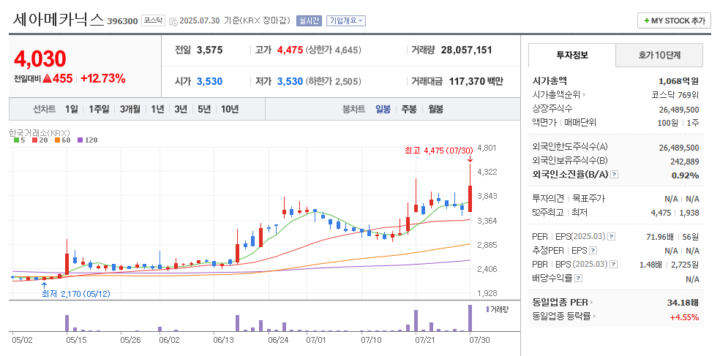Click the arrow icon beside 시가총액순위

(x=584, y=95)
